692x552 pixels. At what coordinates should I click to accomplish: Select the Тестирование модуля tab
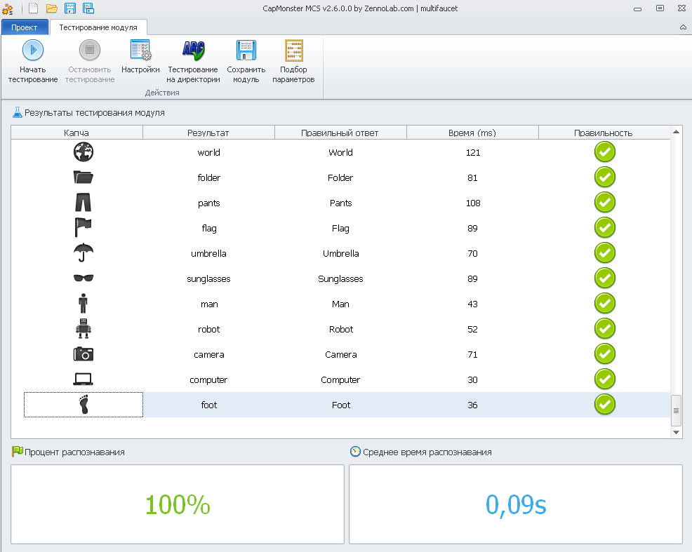(98, 27)
